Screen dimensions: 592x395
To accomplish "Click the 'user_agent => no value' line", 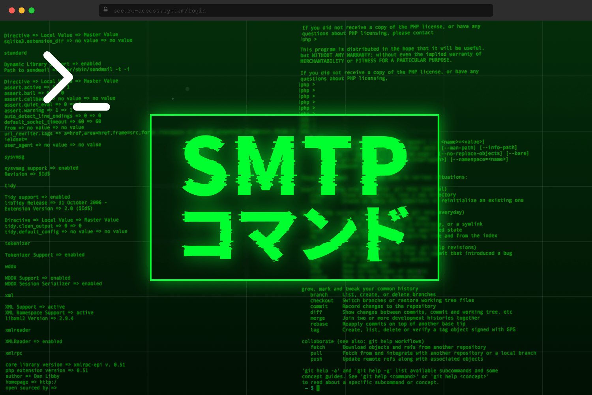I will 52,145.
